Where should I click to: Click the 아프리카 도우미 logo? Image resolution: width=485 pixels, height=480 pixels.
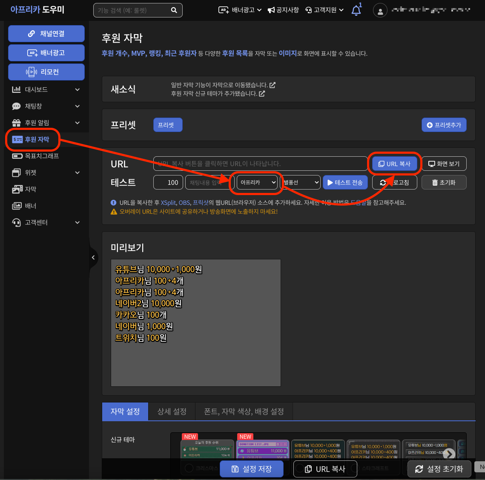click(x=37, y=10)
